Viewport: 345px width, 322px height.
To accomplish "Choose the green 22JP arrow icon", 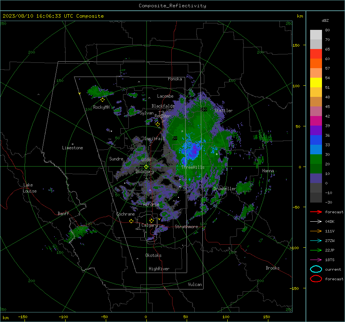I will 316,250.
